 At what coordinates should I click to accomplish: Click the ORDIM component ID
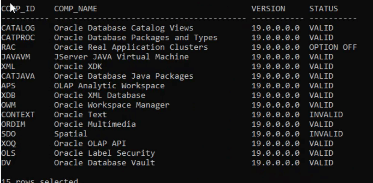click(x=13, y=124)
